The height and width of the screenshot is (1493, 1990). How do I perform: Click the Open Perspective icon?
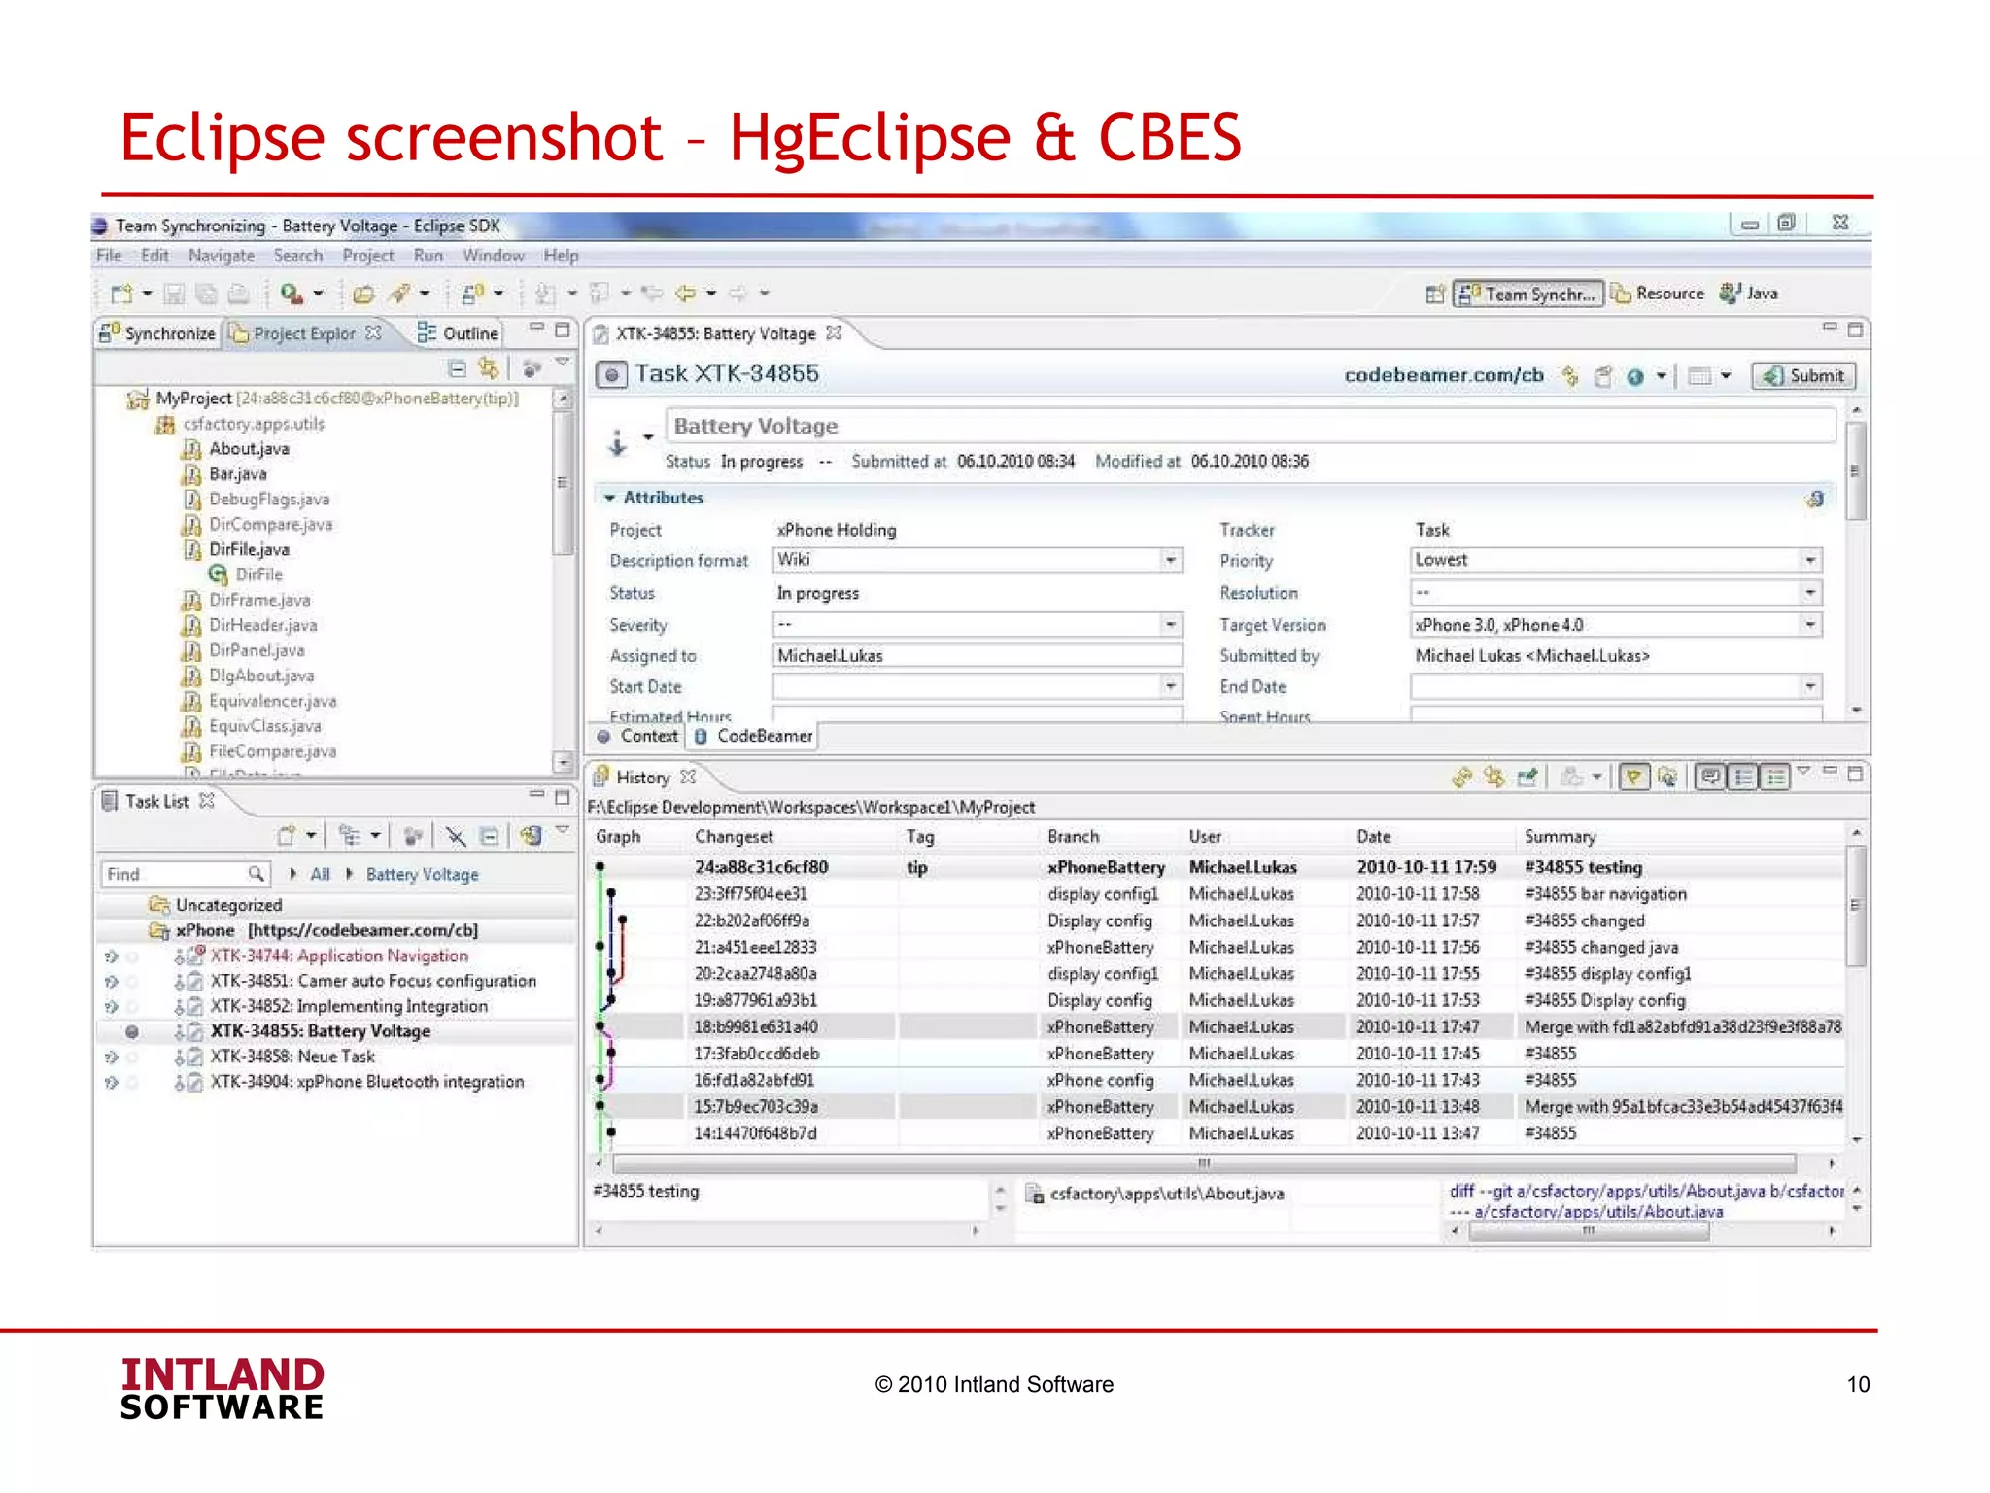1434,294
